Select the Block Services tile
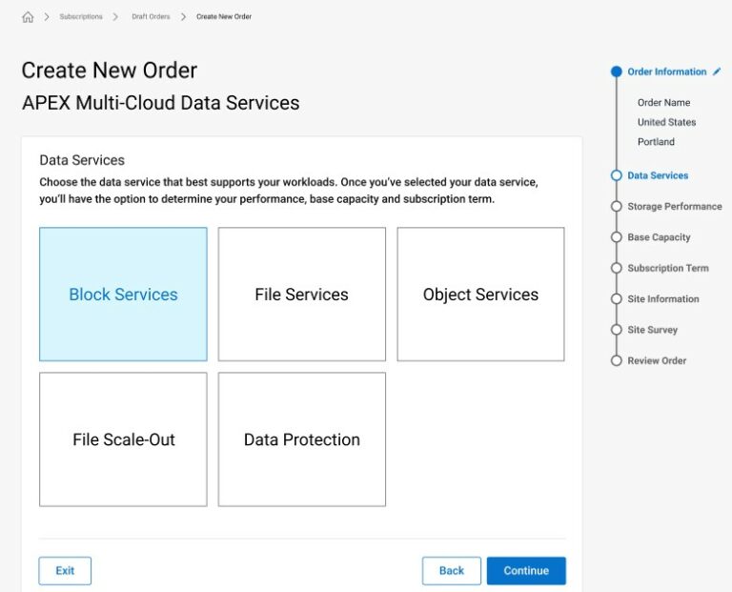The width and height of the screenshot is (732, 592). pos(123,295)
